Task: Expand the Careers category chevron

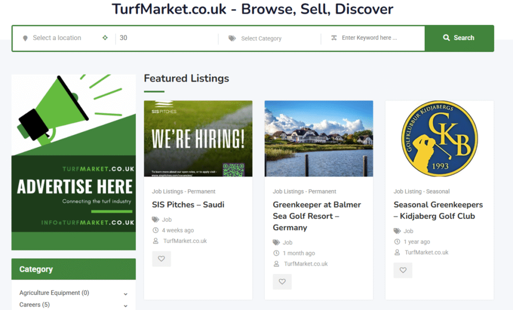Action: point(125,305)
